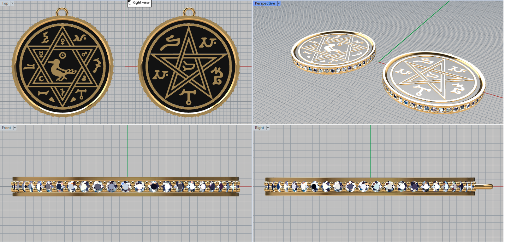Expand the Right viewport menu arrow
This screenshot has width=505, height=243.
point(268,128)
